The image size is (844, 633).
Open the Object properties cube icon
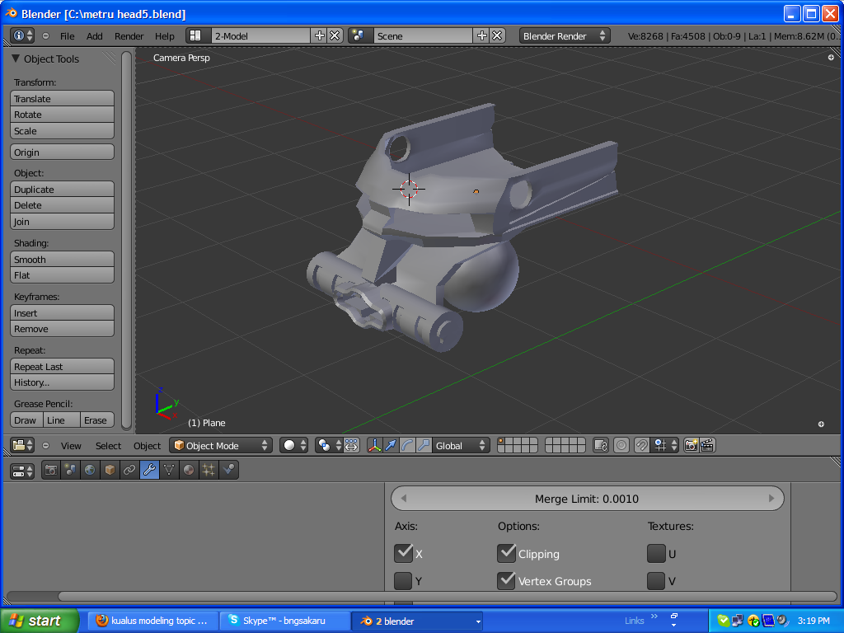pos(110,470)
